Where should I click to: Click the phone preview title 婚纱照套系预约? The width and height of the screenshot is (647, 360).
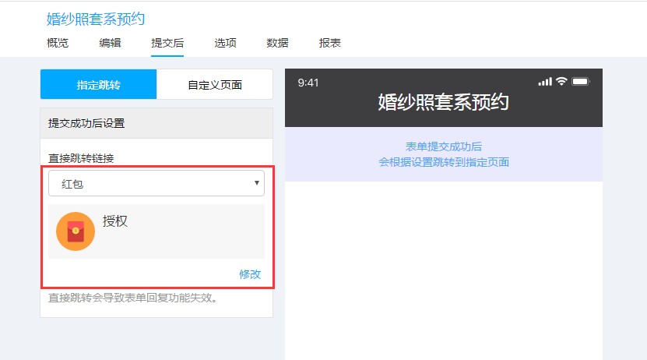[x=444, y=101]
